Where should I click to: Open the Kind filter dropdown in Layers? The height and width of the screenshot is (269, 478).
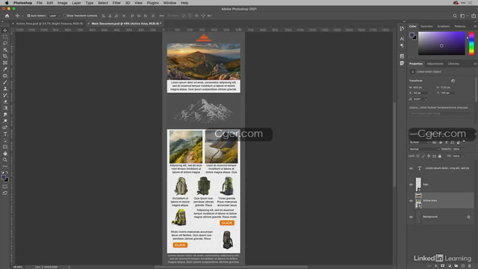pos(419,142)
